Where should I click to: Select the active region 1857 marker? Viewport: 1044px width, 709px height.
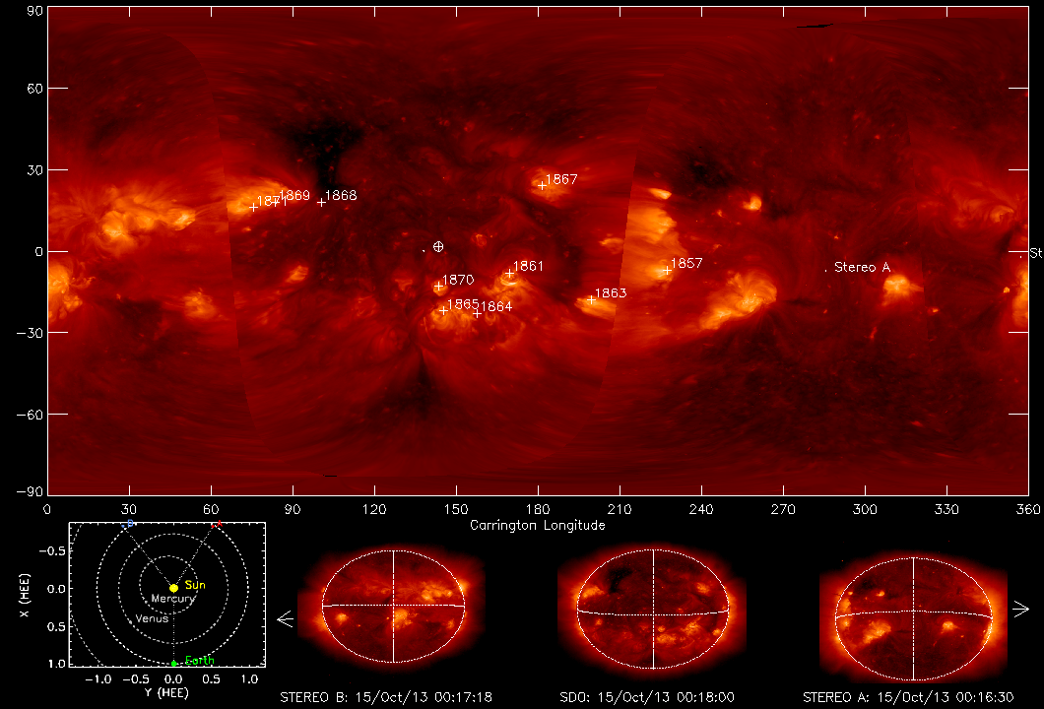point(667,270)
